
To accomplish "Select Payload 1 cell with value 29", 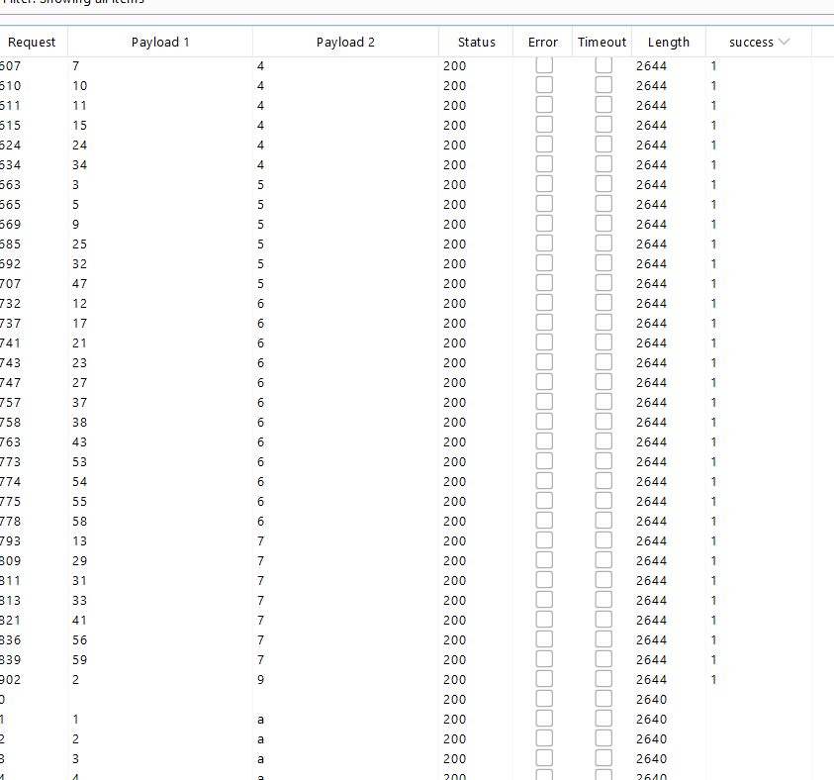I will click(80, 561).
